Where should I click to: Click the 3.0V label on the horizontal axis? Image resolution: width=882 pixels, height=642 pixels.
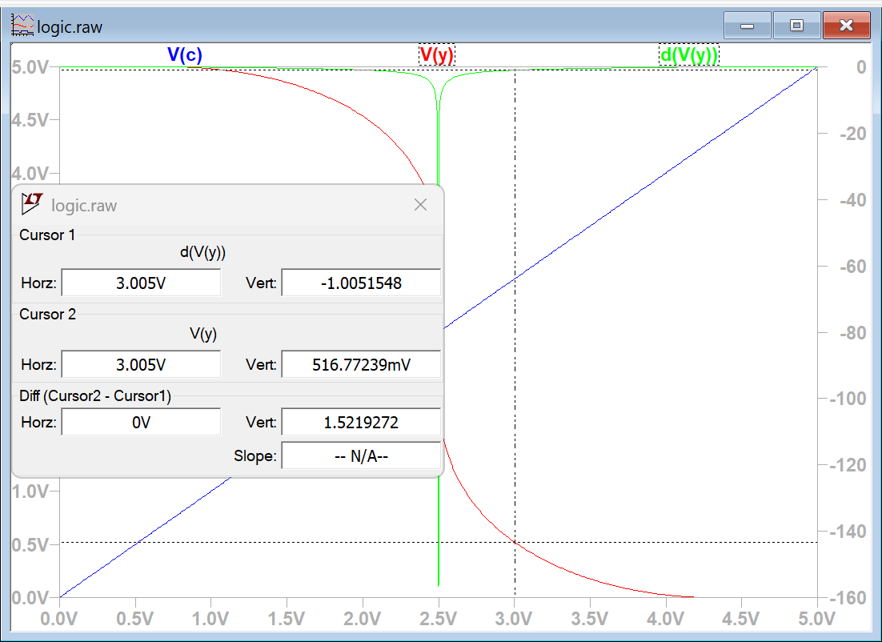click(x=514, y=619)
